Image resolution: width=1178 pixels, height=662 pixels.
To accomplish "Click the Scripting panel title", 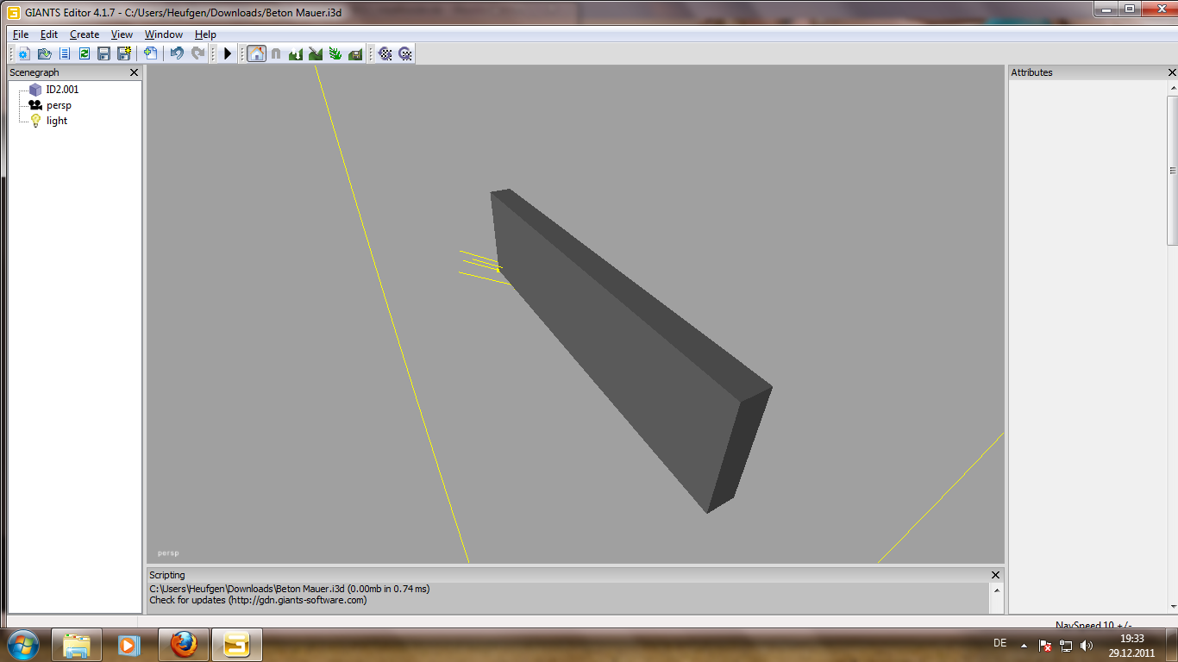I will click(x=167, y=575).
